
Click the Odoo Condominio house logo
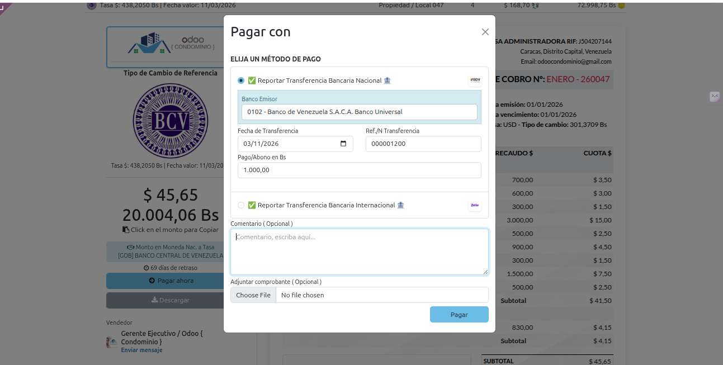coord(149,44)
